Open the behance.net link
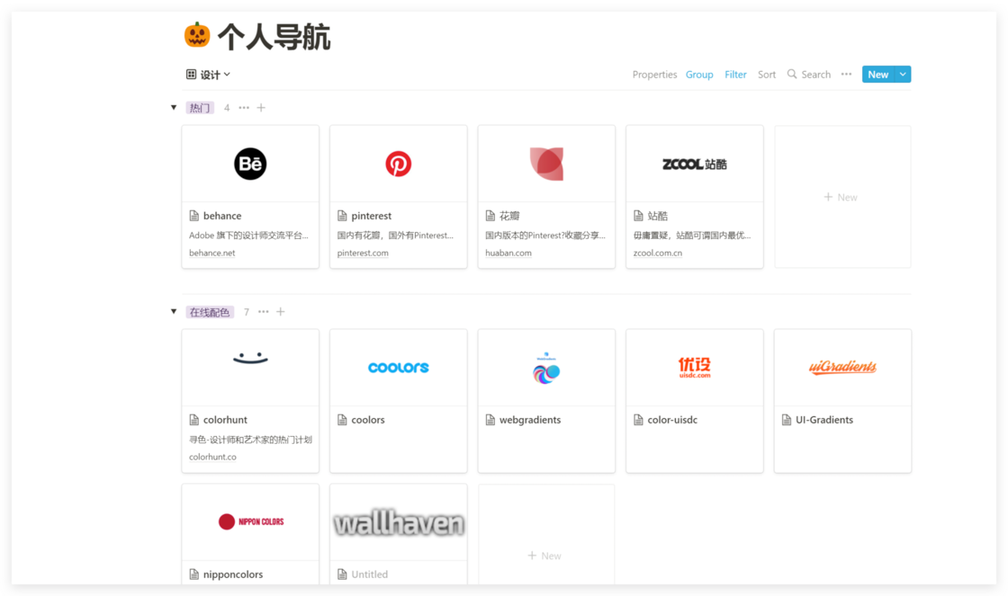This screenshot has width=1008, height=596. [x=212, y=253]
